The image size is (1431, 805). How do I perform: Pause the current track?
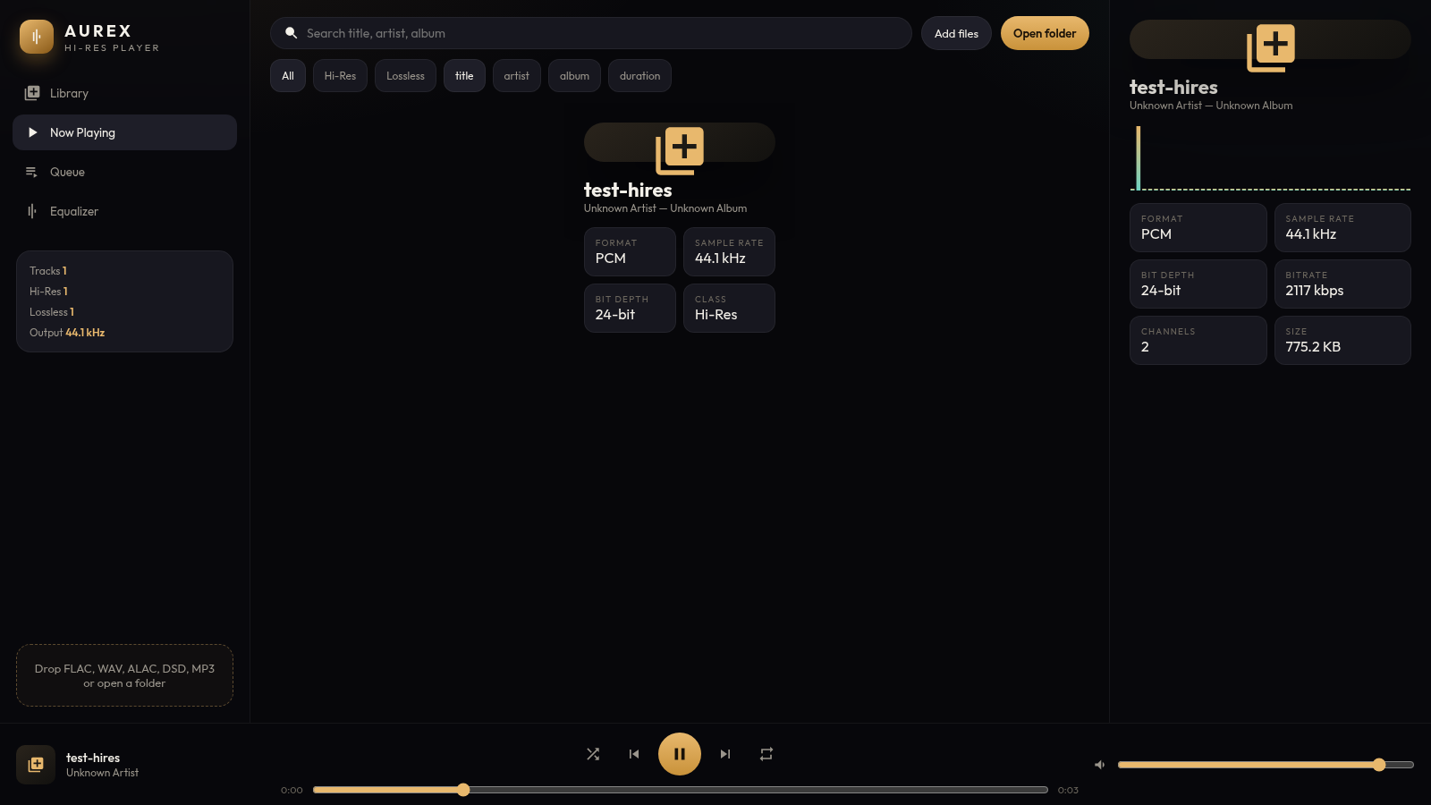pyautogui.click(x=680, y=754)
